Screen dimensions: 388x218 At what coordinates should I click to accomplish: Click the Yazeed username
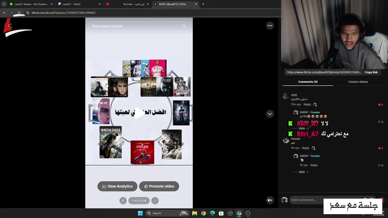point(296,139)
